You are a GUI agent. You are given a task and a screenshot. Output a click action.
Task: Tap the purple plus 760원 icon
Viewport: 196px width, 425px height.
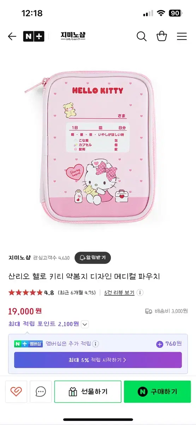160,344
